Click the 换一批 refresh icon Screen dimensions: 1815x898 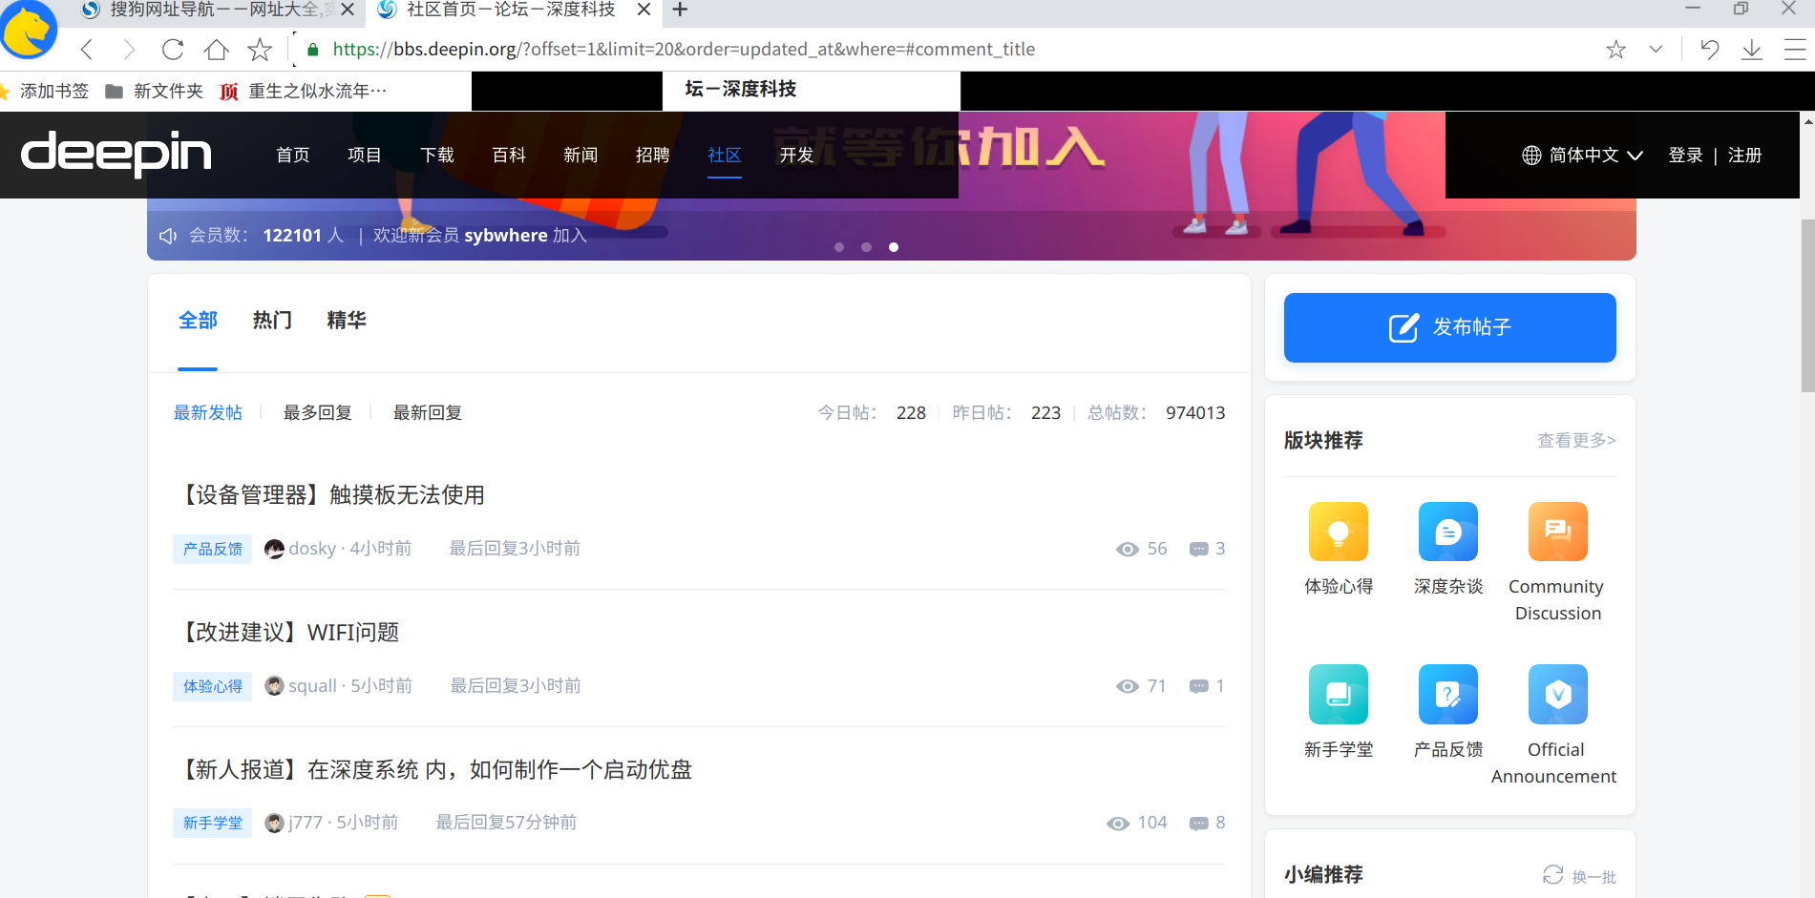tap(1553, 874)
